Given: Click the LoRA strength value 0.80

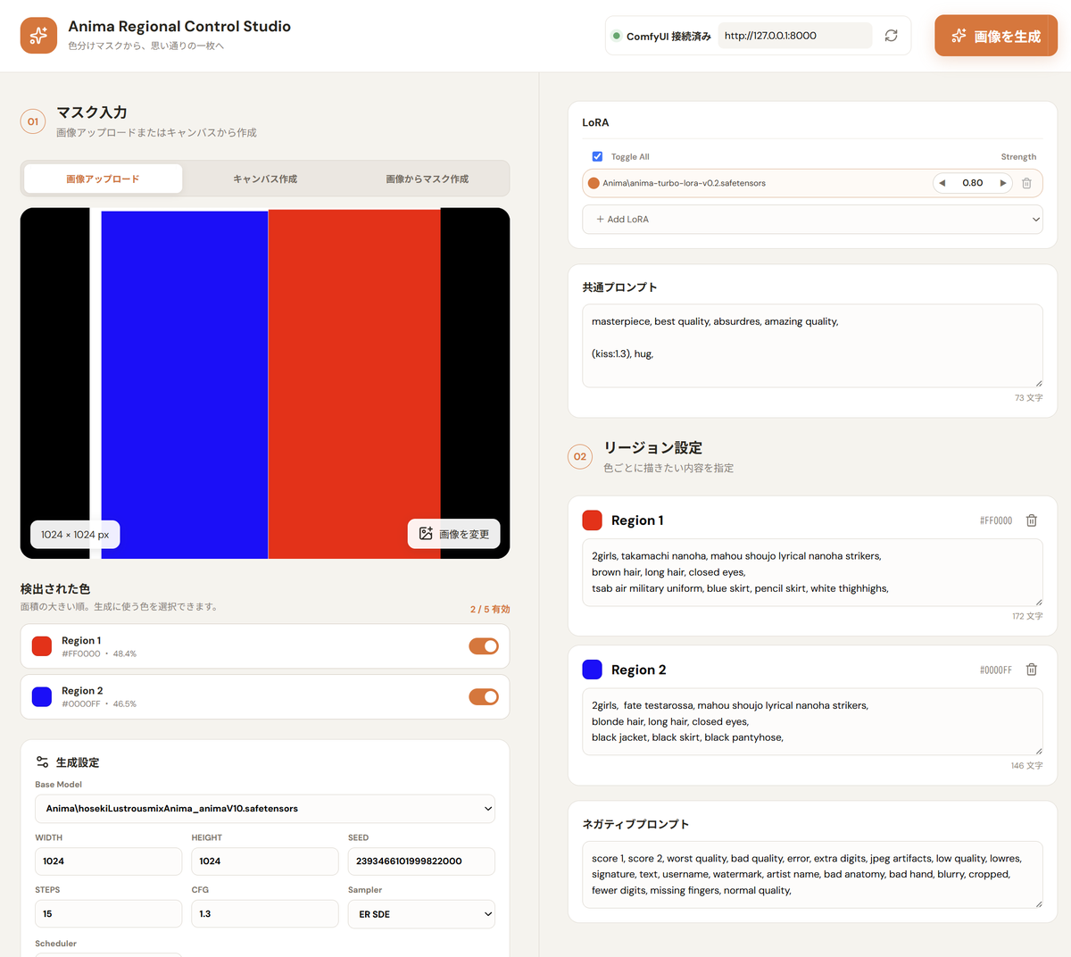Looking at the screenshot, I should (973, 183).
